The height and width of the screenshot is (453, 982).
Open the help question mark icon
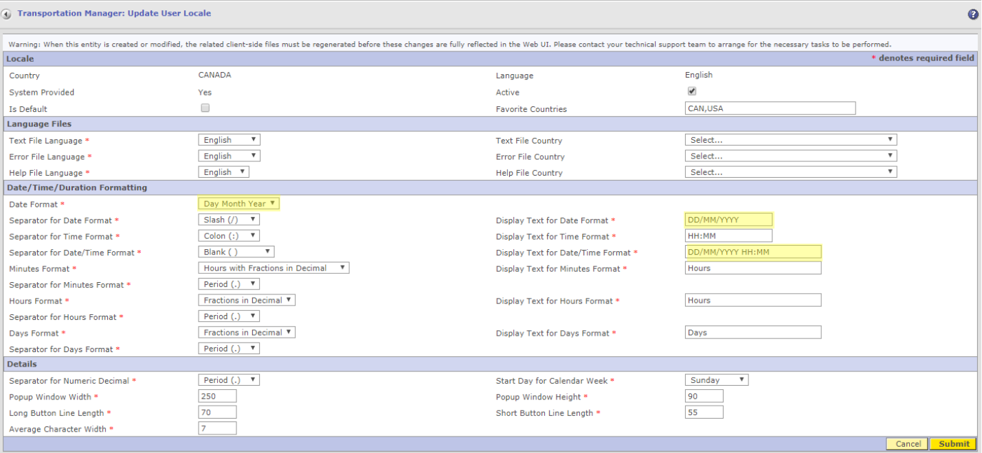pos(973,14)
